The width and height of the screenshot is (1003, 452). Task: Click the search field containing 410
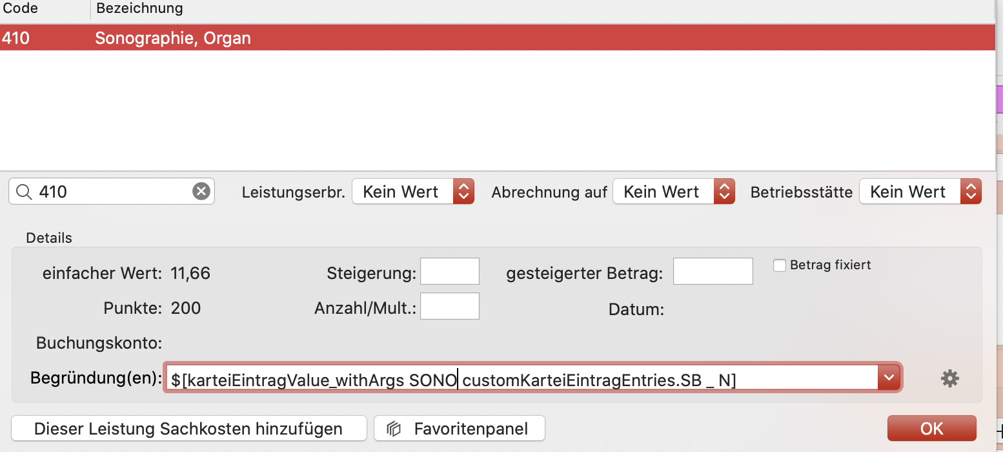(110, 191)
